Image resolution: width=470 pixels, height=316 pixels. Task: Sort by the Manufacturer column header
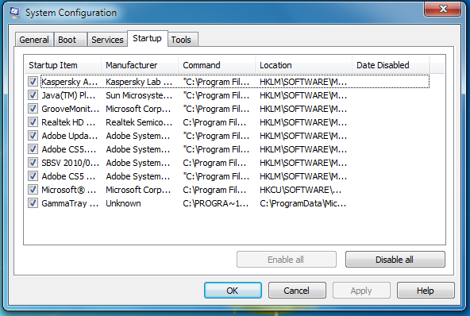pos(140,65)
